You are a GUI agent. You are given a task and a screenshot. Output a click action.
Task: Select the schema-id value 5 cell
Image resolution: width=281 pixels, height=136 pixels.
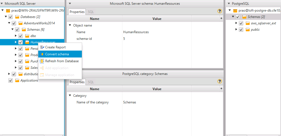tap(157, 38)
